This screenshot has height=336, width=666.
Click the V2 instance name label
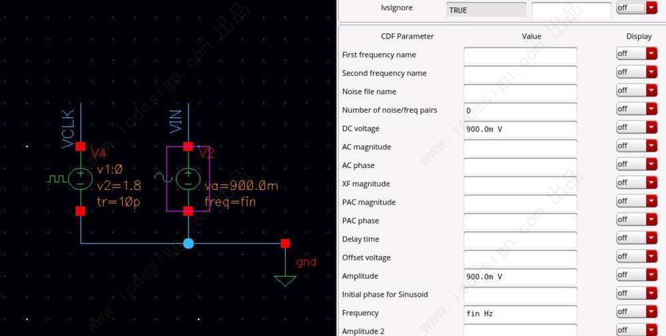click(206, 153)
